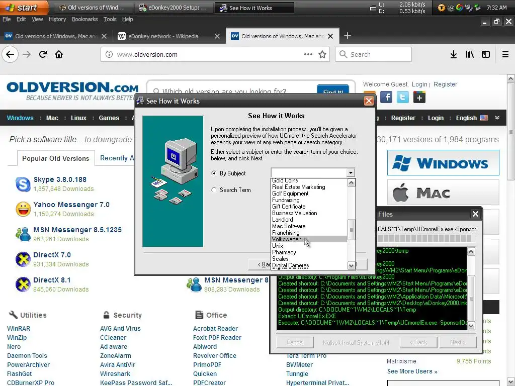Close the installer Files window
Screen dimensions: 515x386
pyautogui.click(x=475, y=214)
